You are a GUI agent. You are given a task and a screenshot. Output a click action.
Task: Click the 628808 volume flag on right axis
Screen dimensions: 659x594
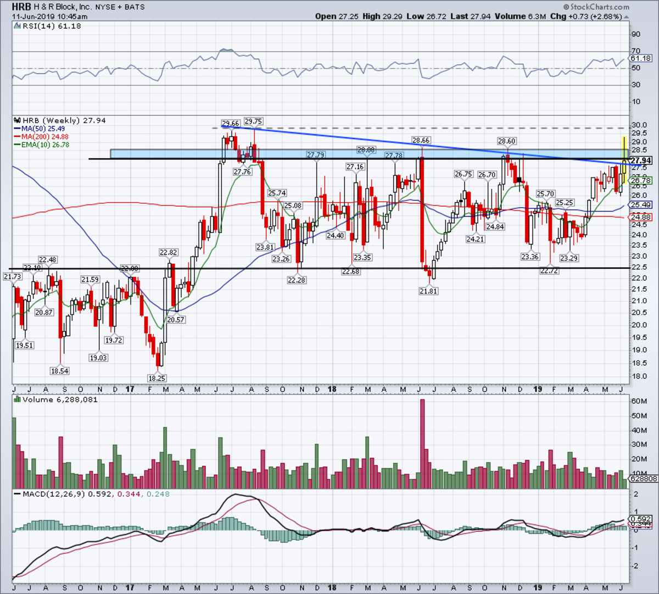[x=643, y=479]
